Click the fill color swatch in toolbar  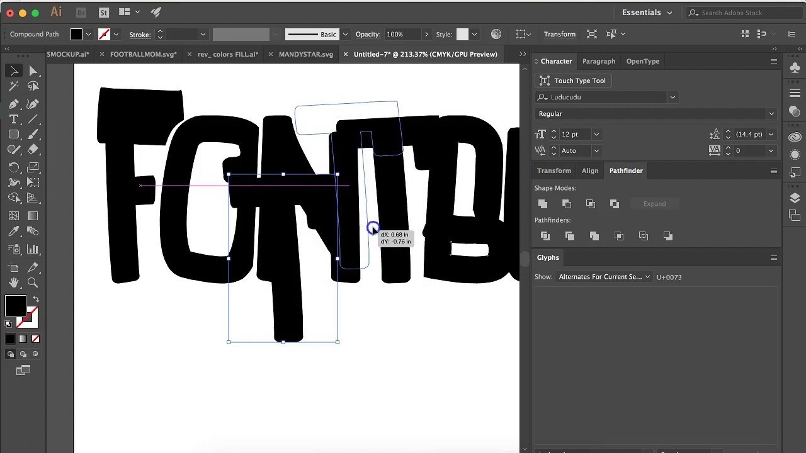15,306
